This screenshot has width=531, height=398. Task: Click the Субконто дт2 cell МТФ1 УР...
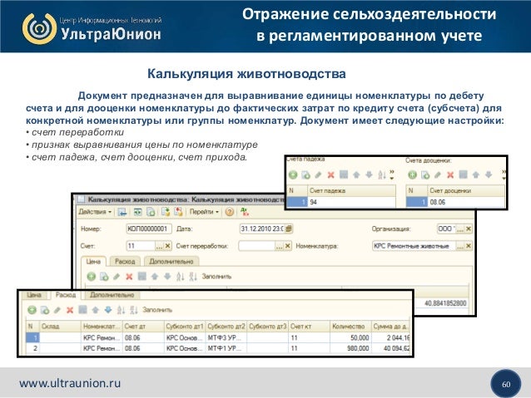click(226, 348)
